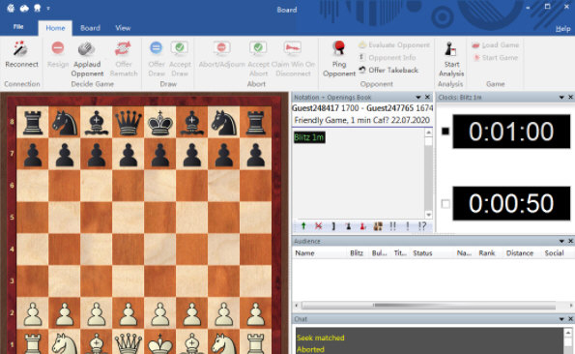
Task: Click Evaluate Opponent
Action: (x=394, y=45)
